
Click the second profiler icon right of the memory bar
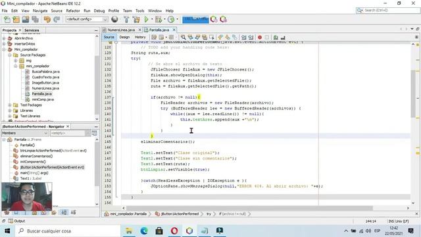click(x=223, y=19)
